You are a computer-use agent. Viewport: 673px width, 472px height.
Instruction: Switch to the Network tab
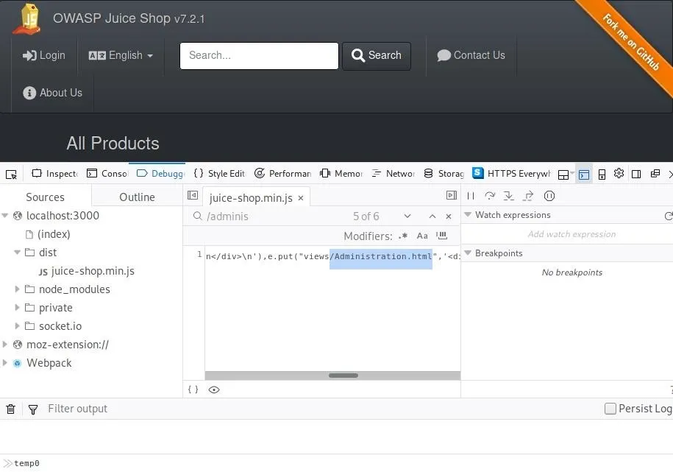tap(394, 174)
